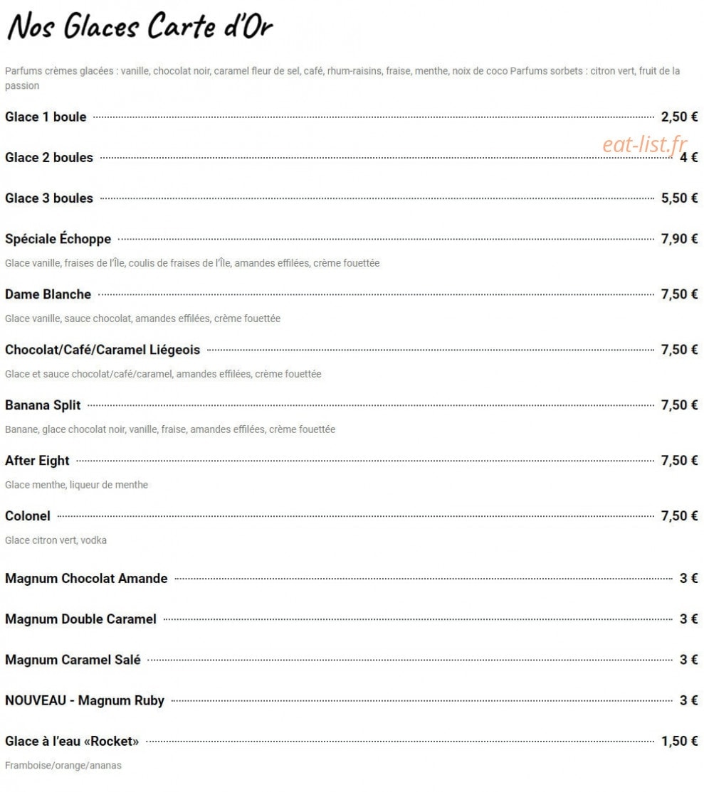The image size is (704, 792).
Task: Click the Framboise/orange/ananas description
Action: 63,765
